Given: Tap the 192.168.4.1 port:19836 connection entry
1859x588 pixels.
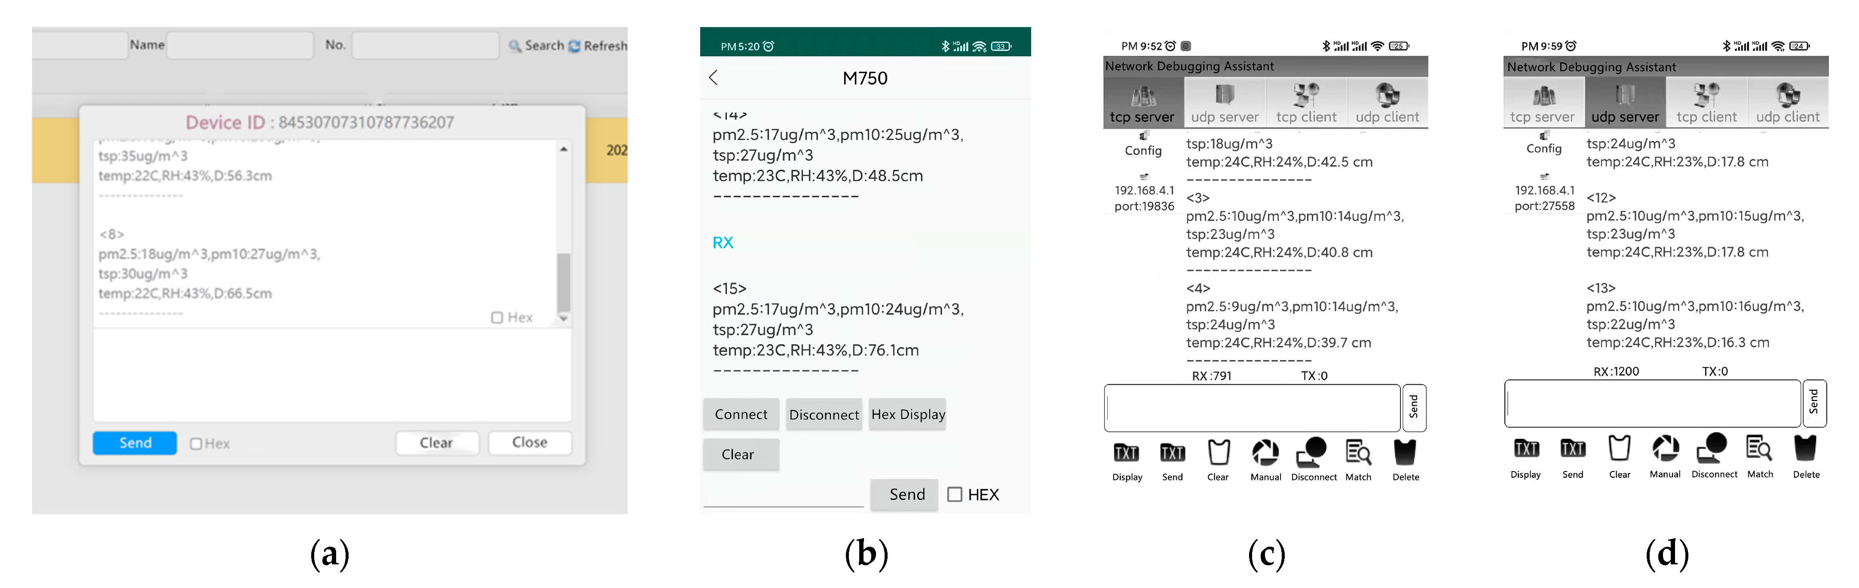Looking at the screenshot, I should (x=1144, y=193).
